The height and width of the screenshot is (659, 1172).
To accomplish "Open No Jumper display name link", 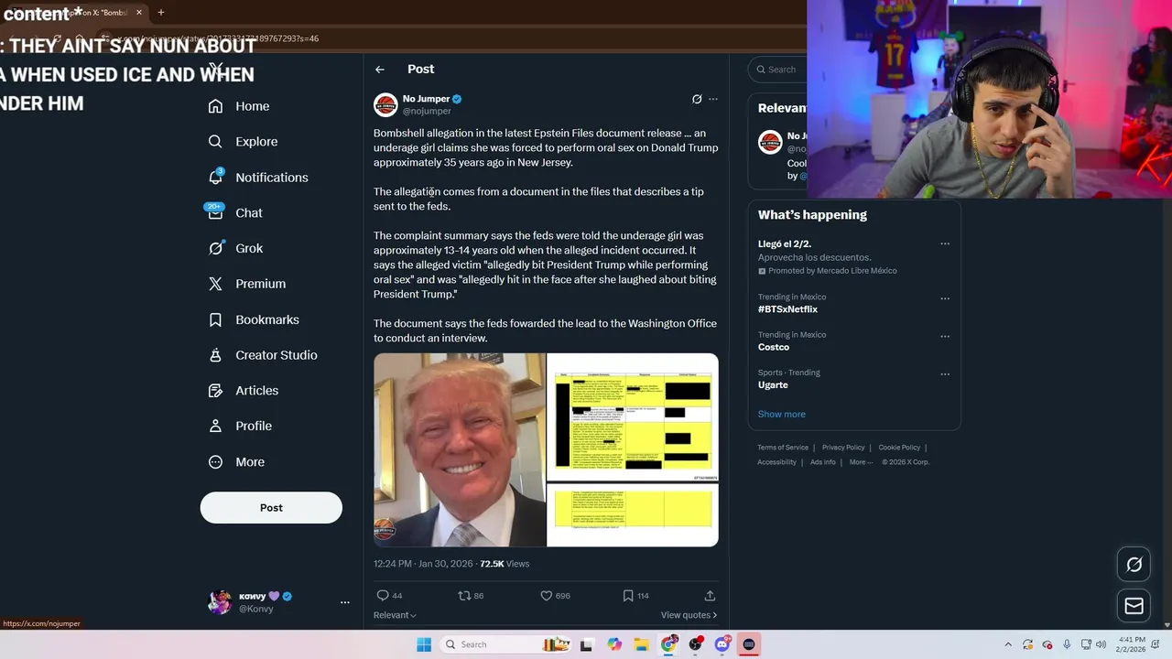I will [x=426, y=99].
